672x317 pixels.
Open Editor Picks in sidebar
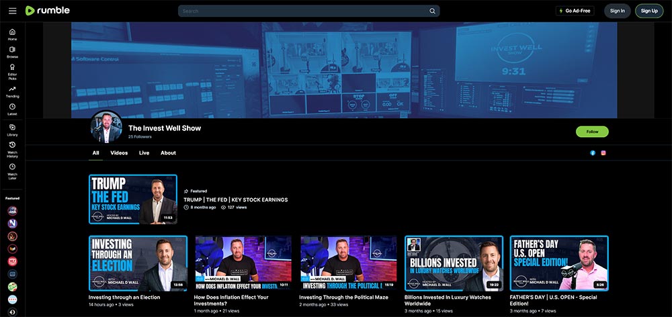(x=12, y=73)
